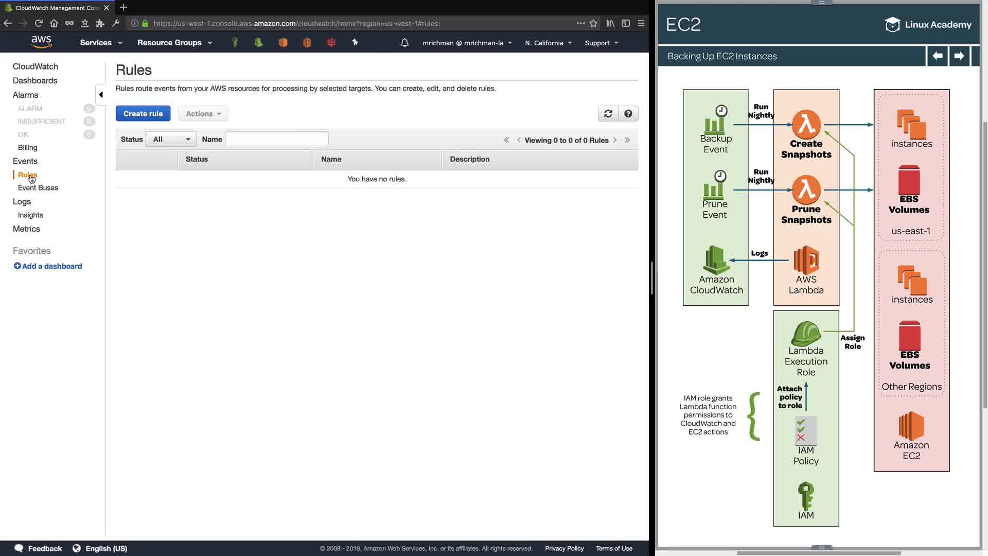Open the help question mark icon
The height and width of the screenshot is (556, 988).
coord(628,114)
